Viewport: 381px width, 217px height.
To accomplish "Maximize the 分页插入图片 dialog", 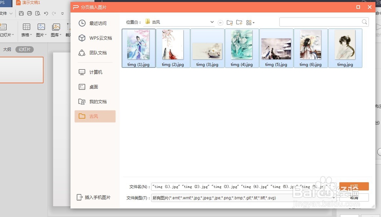I will pos(358,7).
